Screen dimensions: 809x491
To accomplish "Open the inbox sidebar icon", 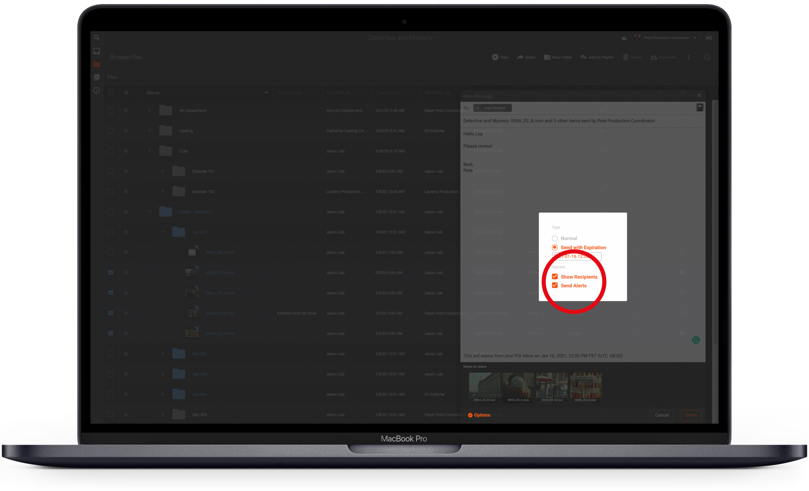I will (97, 51).
